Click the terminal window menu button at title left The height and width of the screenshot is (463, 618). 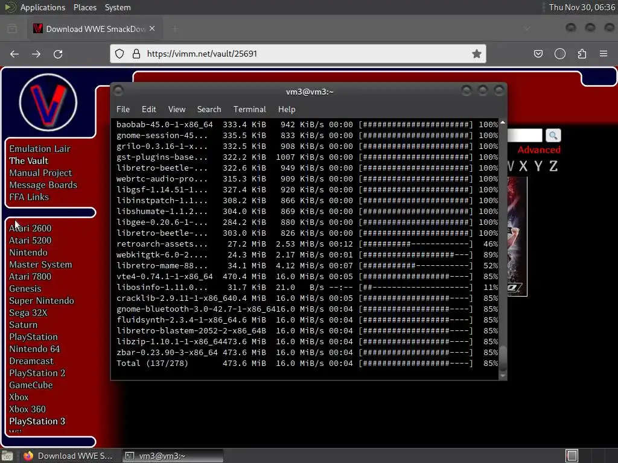pos(118,91)
